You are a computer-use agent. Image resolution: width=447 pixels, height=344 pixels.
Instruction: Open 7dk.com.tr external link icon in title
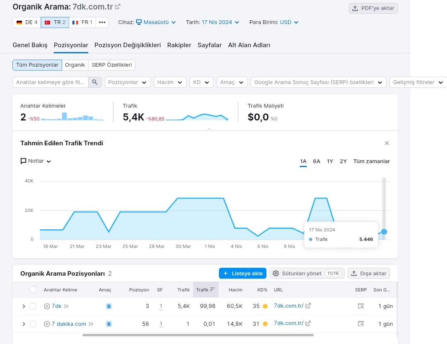click(118, 7)
